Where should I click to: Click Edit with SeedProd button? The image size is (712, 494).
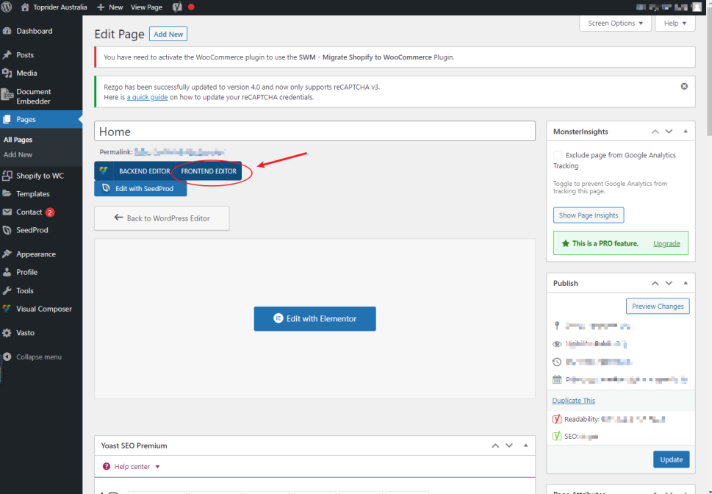click(x=140, y=189)
